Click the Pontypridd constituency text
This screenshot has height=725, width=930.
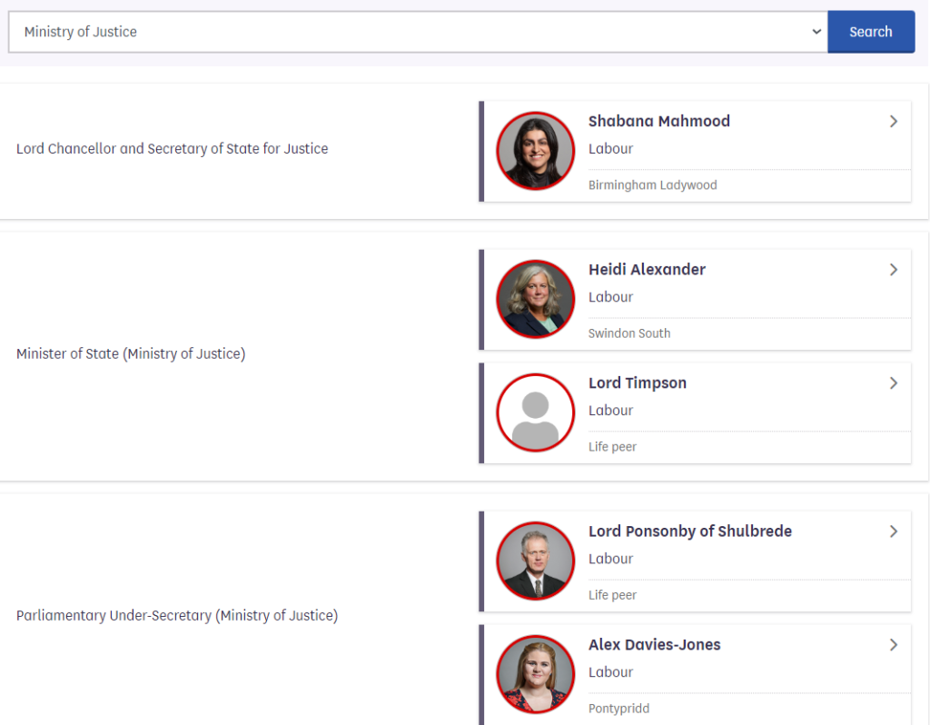coord(618,709)
